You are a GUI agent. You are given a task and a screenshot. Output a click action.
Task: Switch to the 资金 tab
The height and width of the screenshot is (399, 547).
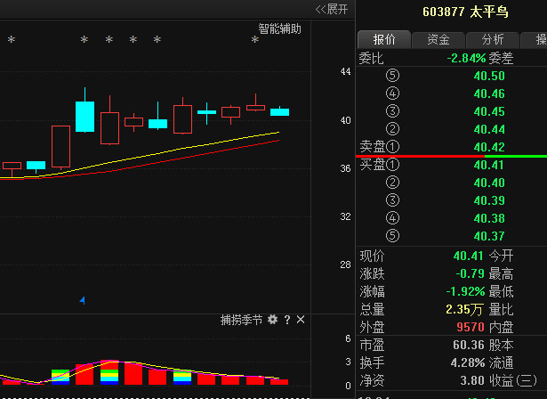tap(438, 39)
